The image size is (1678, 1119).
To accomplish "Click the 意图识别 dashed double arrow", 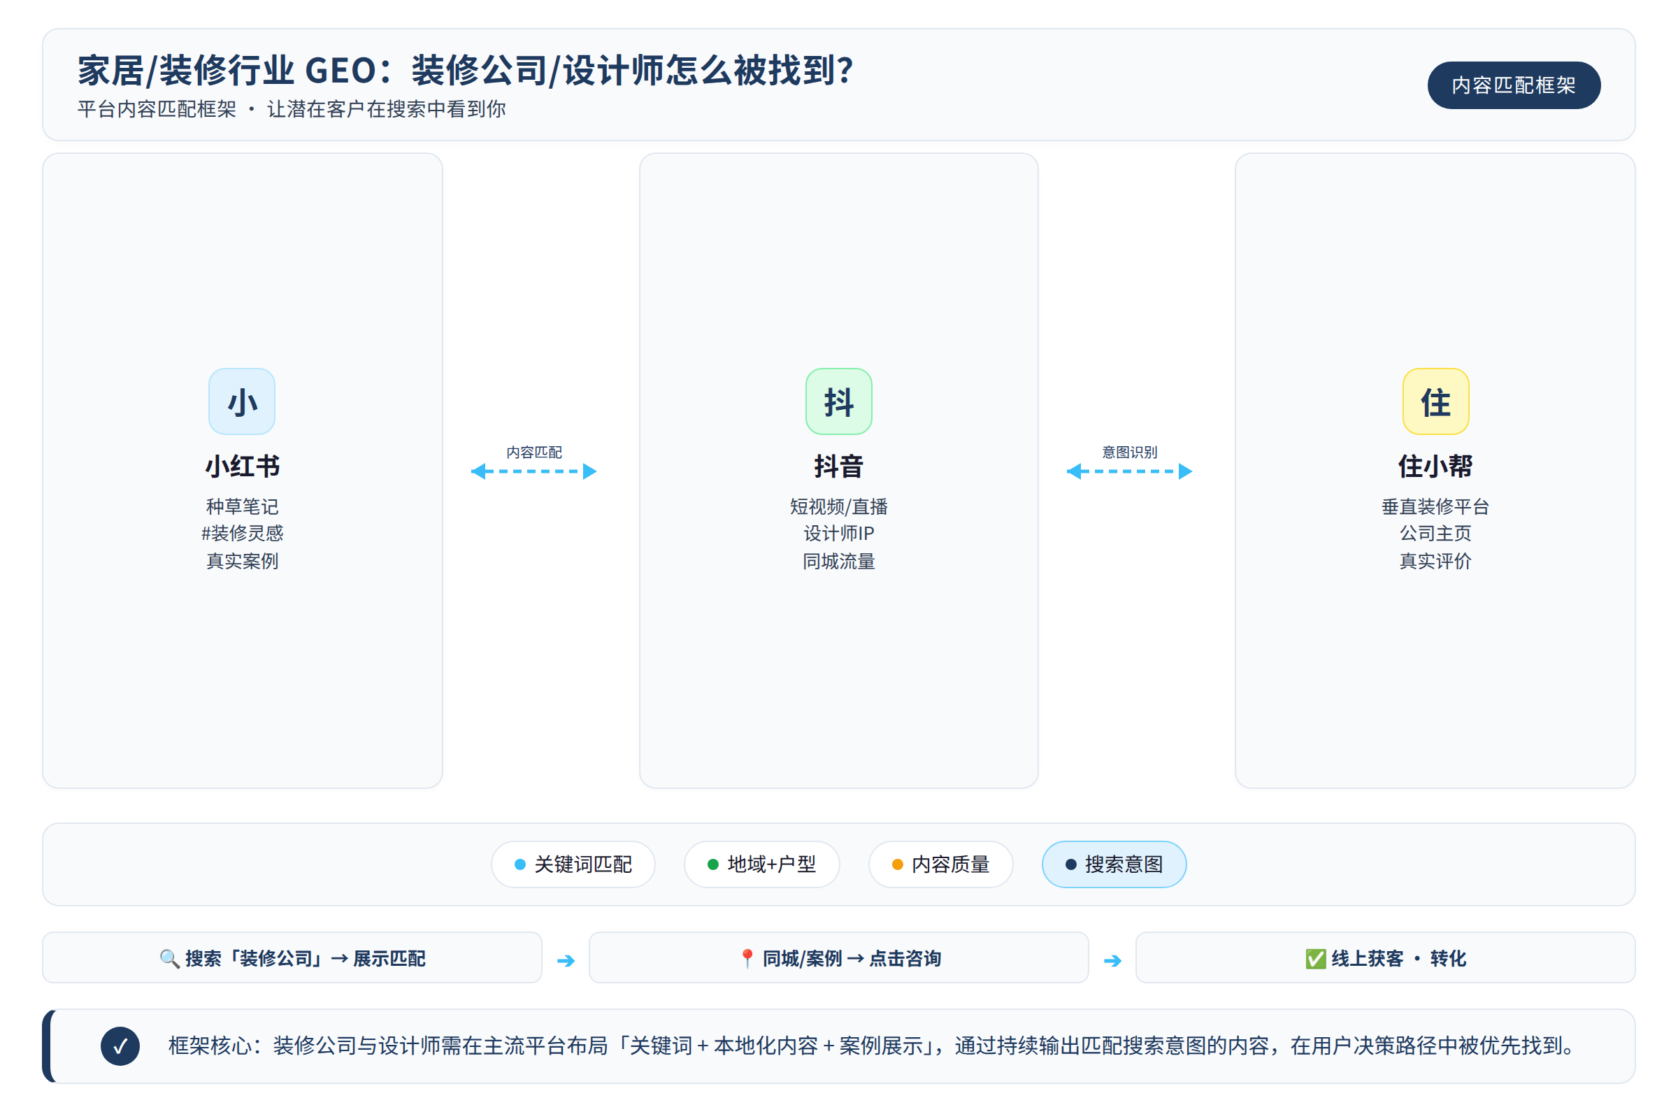I will click(x=1129, y=471).
